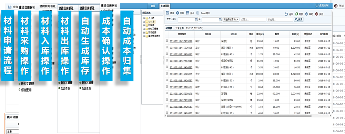The height and width of the screenshot is (134, 345).
Task: Check the PE直接（50） row checkbox
Action: click(x=167, y=80)
